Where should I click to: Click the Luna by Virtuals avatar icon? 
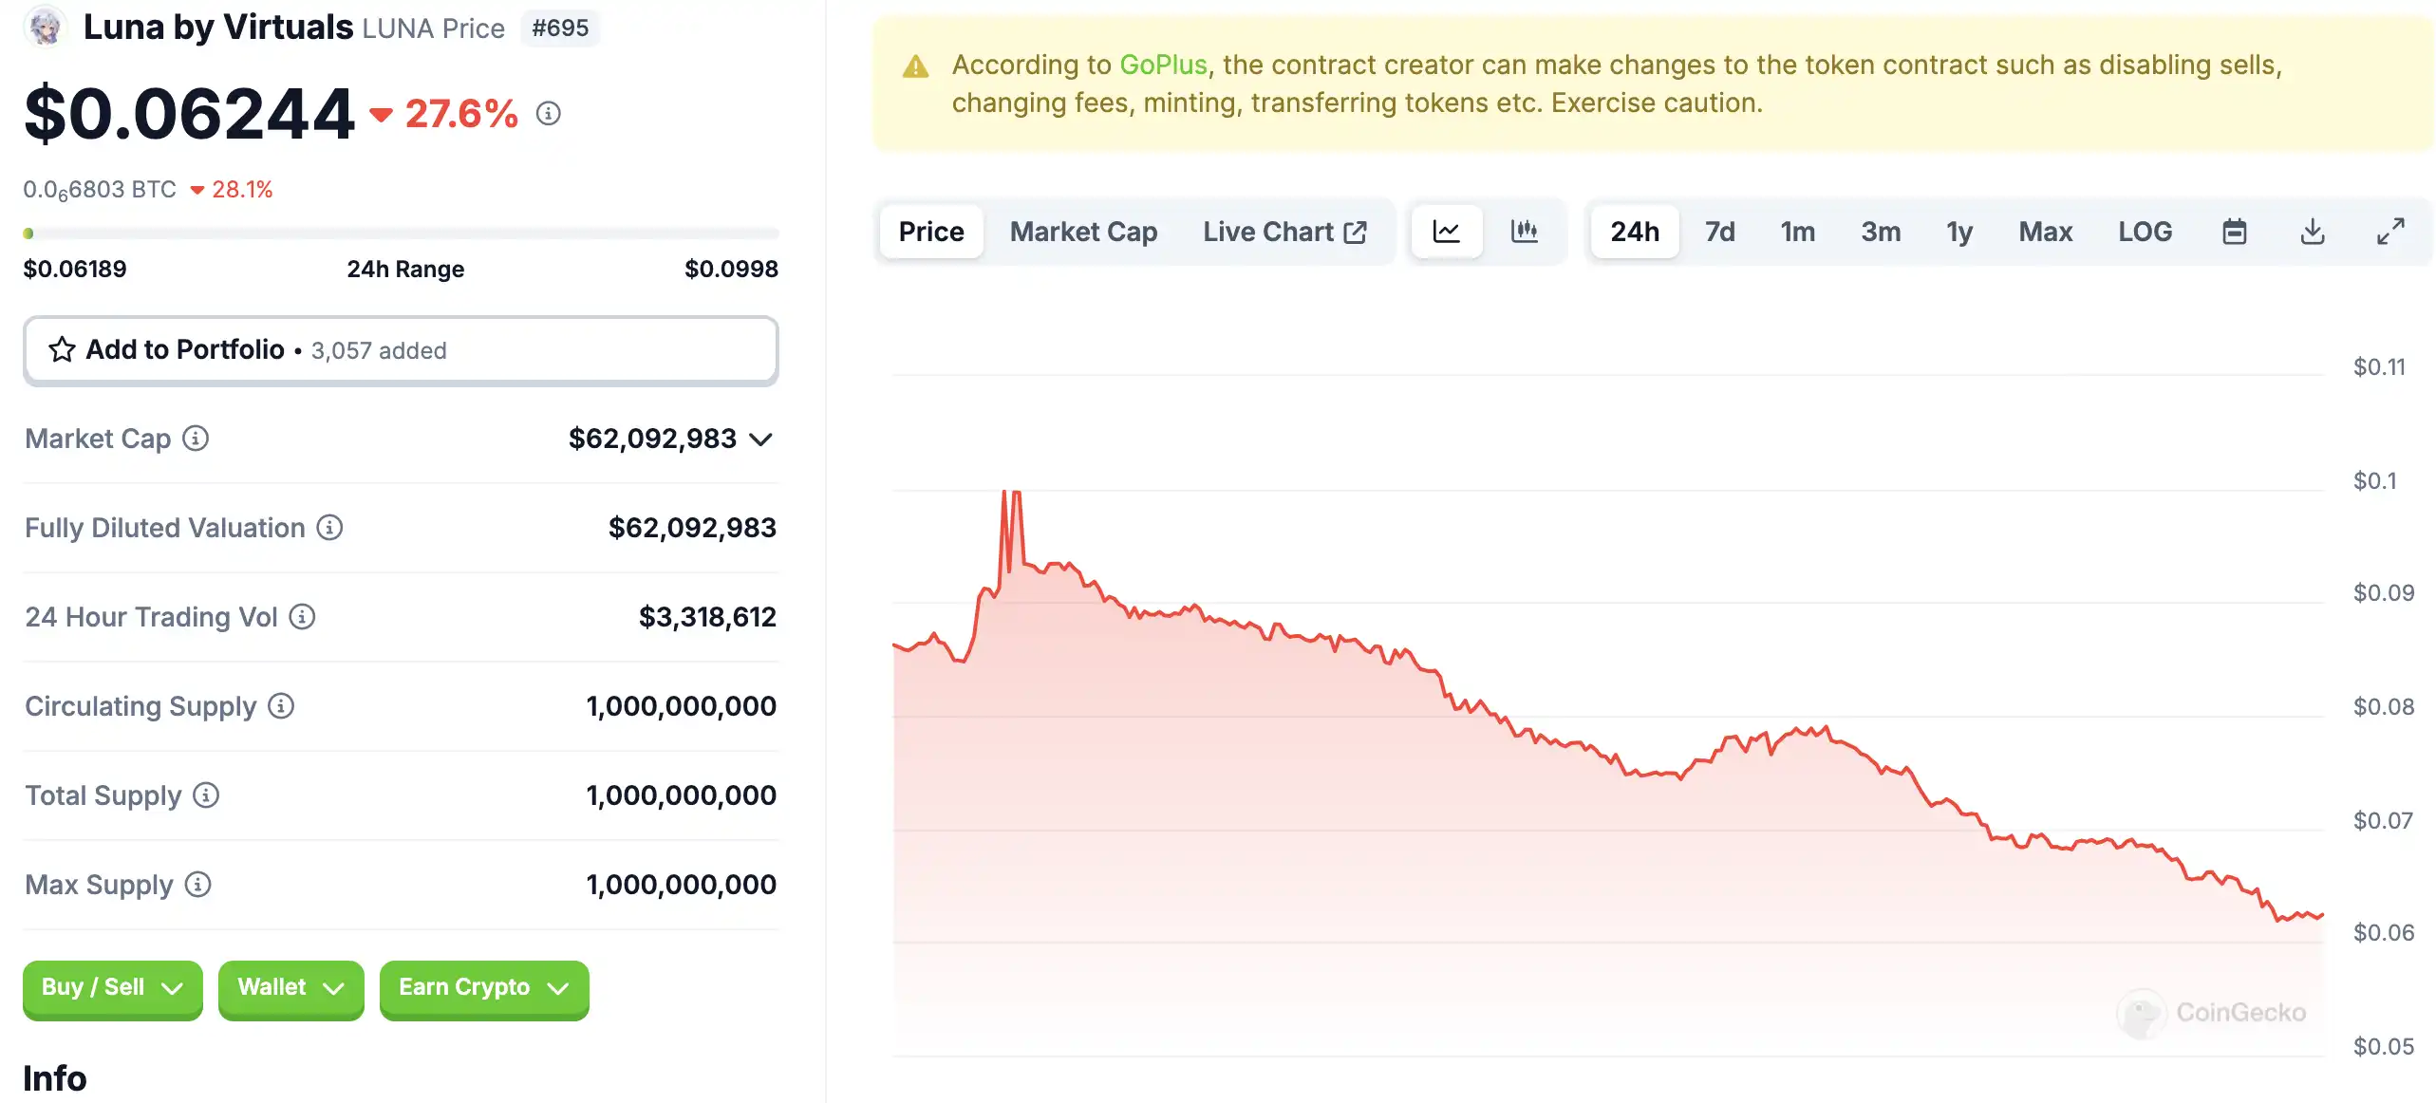pos(45,27)
